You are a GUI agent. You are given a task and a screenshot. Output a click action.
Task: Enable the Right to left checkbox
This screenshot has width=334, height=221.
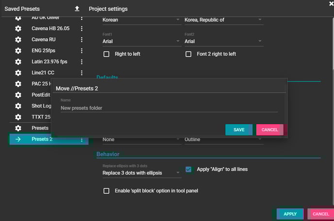[x=106, y=54]
